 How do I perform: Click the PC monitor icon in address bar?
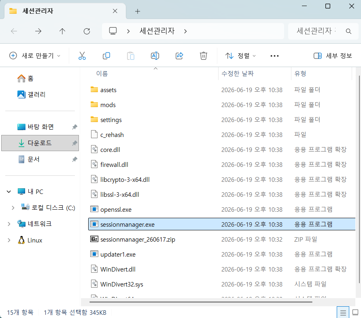point(113,31)
